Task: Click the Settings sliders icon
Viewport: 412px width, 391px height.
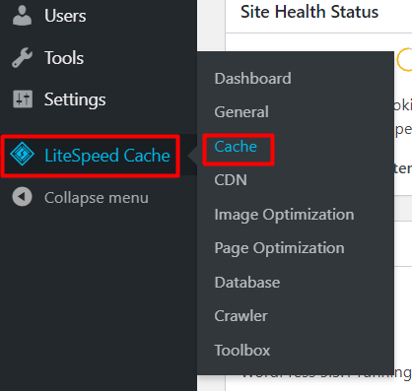Action: pos(23,98)
